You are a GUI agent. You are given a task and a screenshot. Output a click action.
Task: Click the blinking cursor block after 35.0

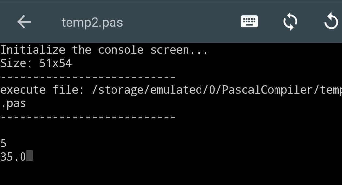(30, 156)
